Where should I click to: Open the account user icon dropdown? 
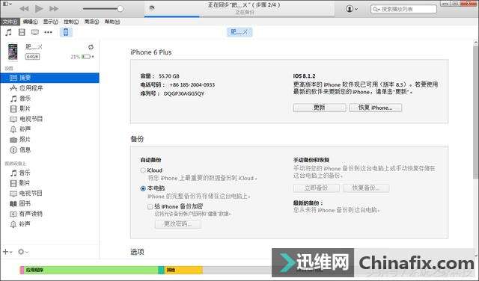(352, 9)
